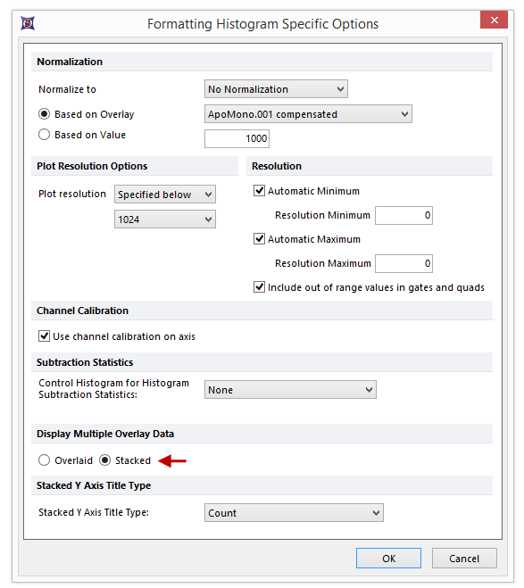
Task: Select the Overlaid display option
Action: (45, 460)
